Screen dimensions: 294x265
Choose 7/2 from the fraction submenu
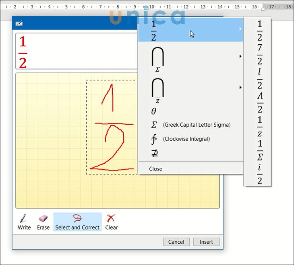point(260,55)
